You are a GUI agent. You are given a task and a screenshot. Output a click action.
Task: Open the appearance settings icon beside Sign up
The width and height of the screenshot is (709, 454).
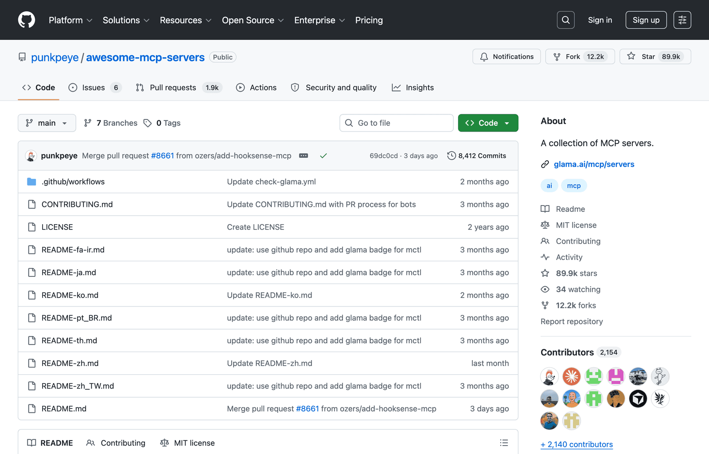682,20
